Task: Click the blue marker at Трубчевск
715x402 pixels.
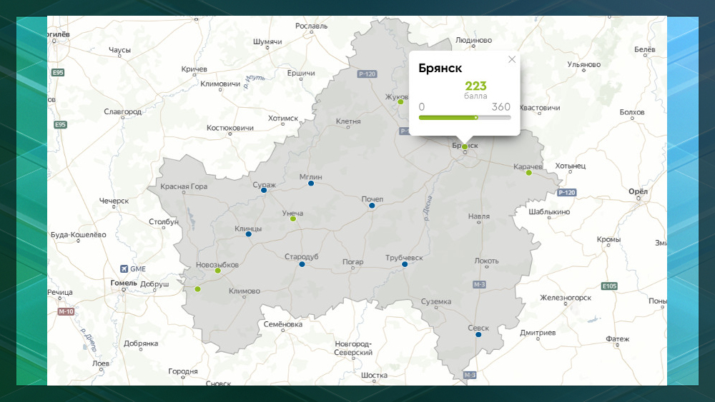Action: coord(405,264)
